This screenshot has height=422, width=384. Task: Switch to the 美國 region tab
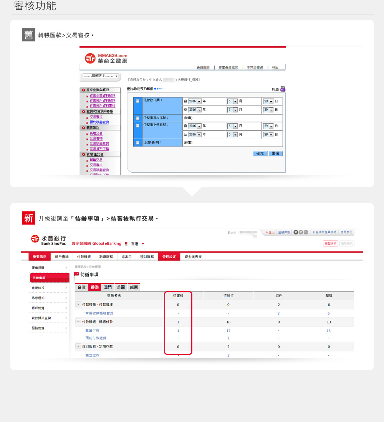121,287
